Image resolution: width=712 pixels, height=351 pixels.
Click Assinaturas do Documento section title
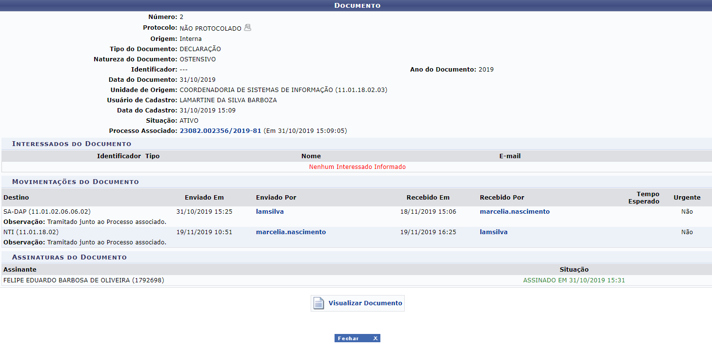click(69, 257)
